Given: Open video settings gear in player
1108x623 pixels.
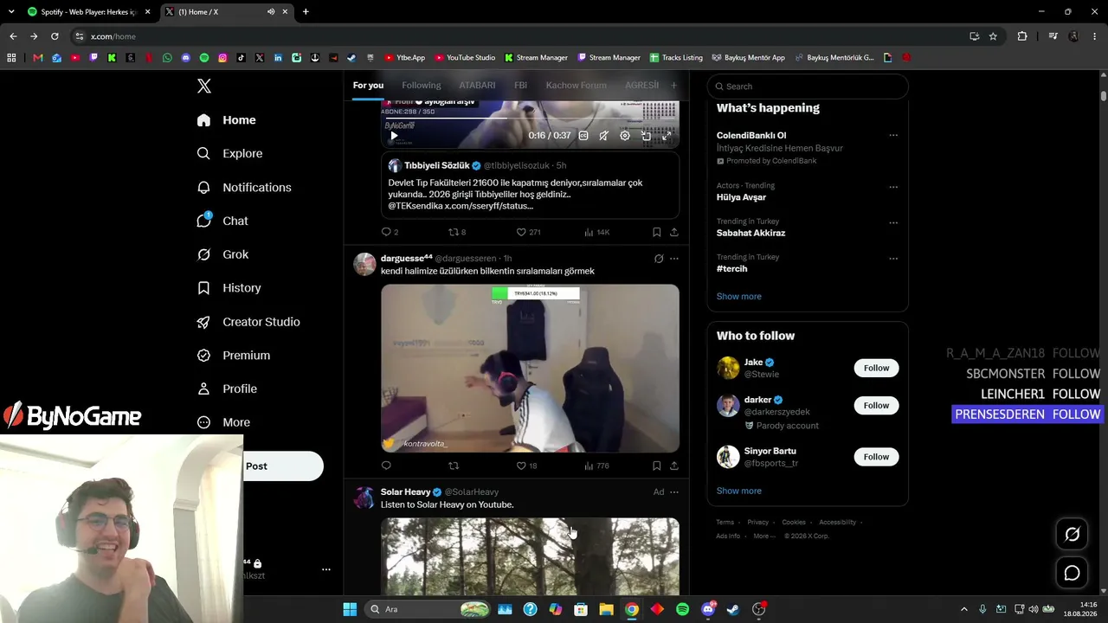Looking at the screenshot, I should [x=625, y=136].
